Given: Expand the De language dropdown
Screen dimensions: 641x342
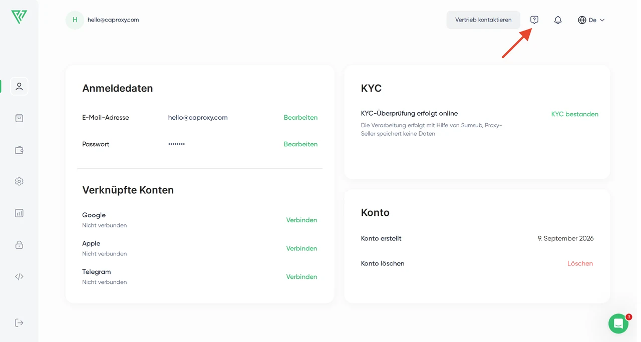Looking at the screenshot, I should [597, 20].
